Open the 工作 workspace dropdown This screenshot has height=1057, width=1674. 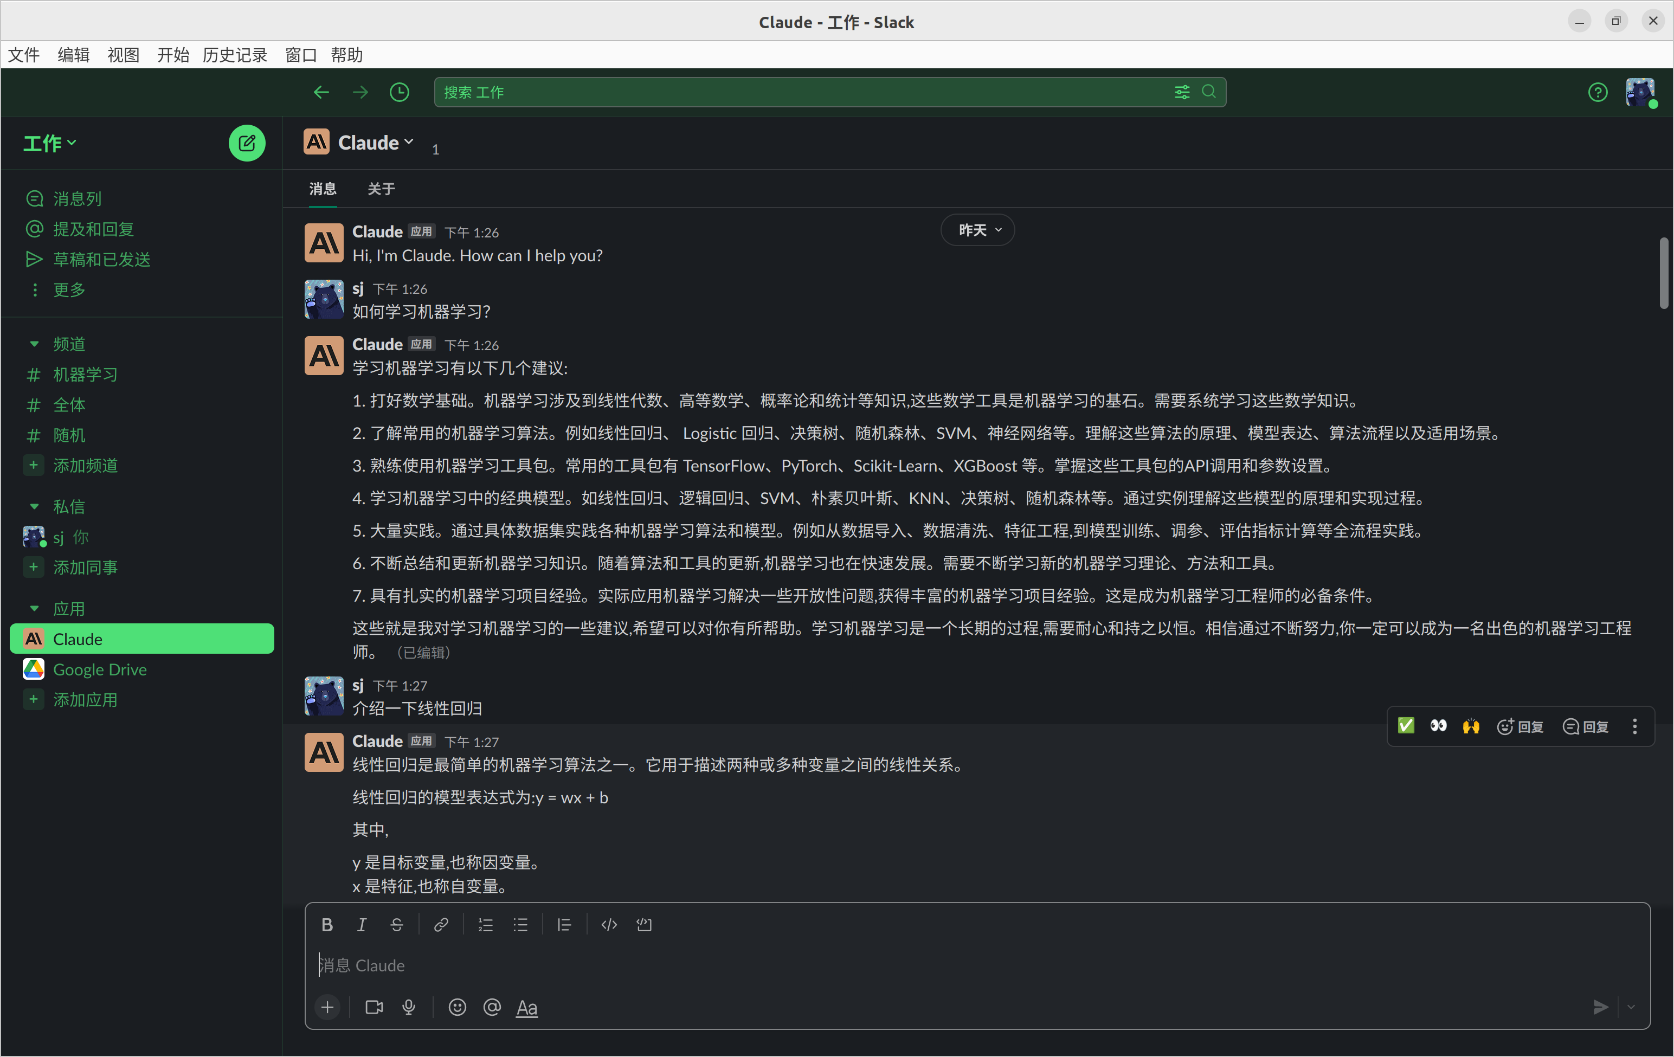click(x=50, y=143)
